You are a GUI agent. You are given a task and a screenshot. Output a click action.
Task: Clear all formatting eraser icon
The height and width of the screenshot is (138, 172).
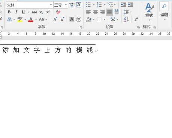pos(58,12)
